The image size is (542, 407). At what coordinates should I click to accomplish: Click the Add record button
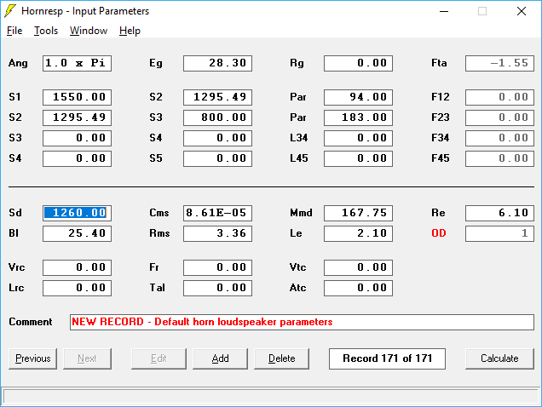click(x=220, y=358)
